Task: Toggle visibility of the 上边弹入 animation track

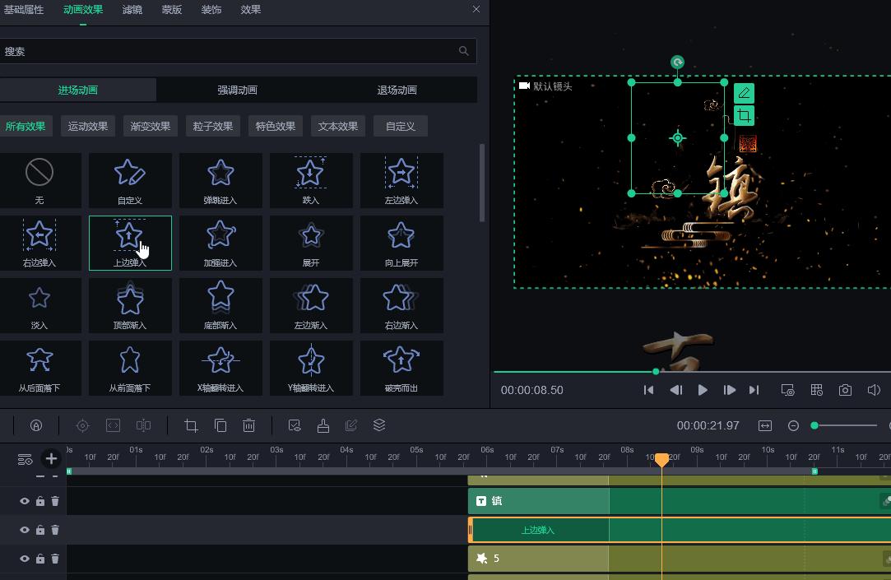Action: click(x=25, y=530)
